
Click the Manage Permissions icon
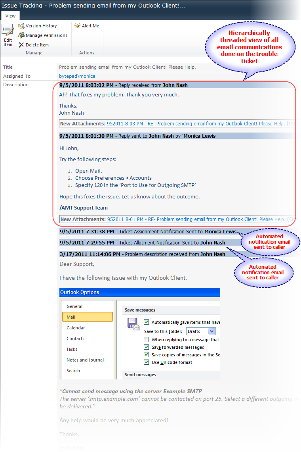pyautogui.click(x=21, y=35)
